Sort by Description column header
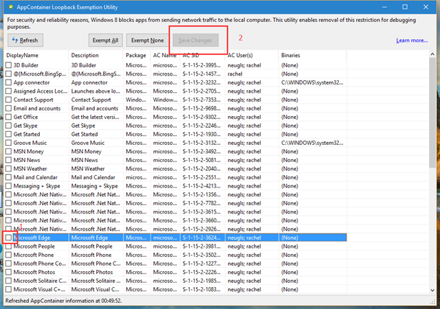This screenshot has height=309, width=440. 96,55
